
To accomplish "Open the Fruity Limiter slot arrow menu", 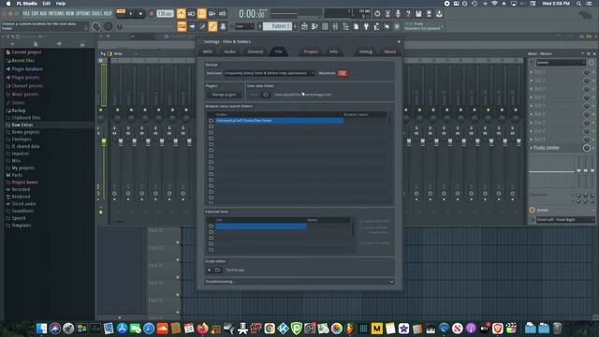I will (x=532, y=148).
